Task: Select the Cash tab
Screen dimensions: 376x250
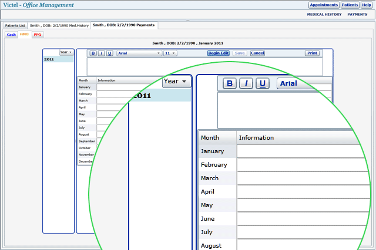Action: tap(11, 35)
